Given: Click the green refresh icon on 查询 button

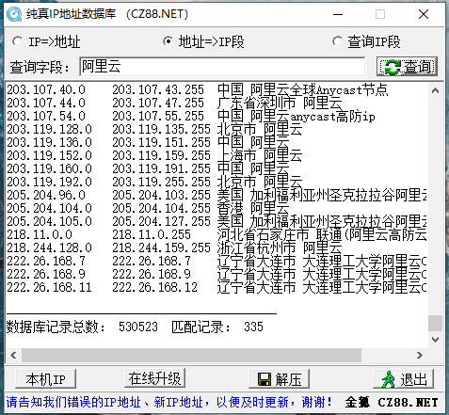Looking at the screenshot, I should [393, 67].
